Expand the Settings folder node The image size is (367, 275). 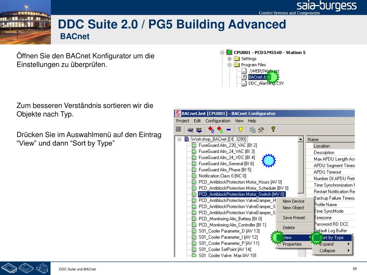(x=230, y=59)
